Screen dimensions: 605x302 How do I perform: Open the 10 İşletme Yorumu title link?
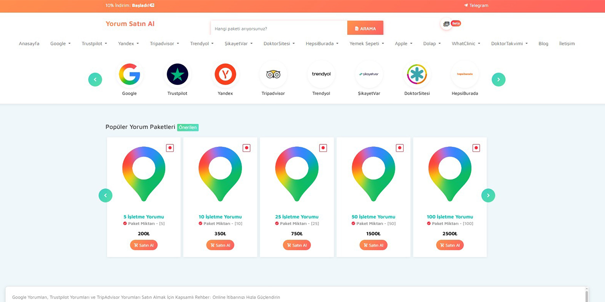(x=220, y=217)
